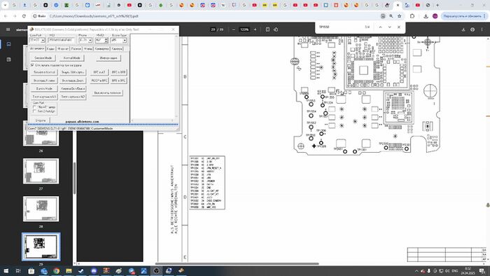Open Chrome profile avatar
The height and width of the screenshot is (276, 490).
(x=435, y=16)
